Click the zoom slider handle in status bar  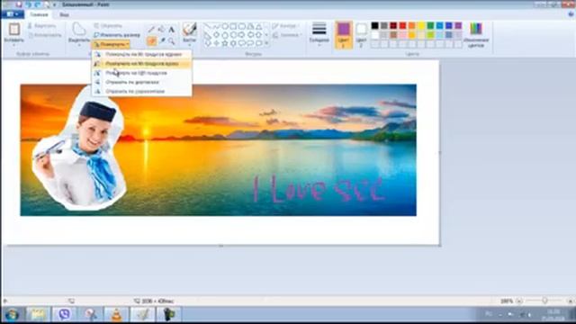[544, 301]
